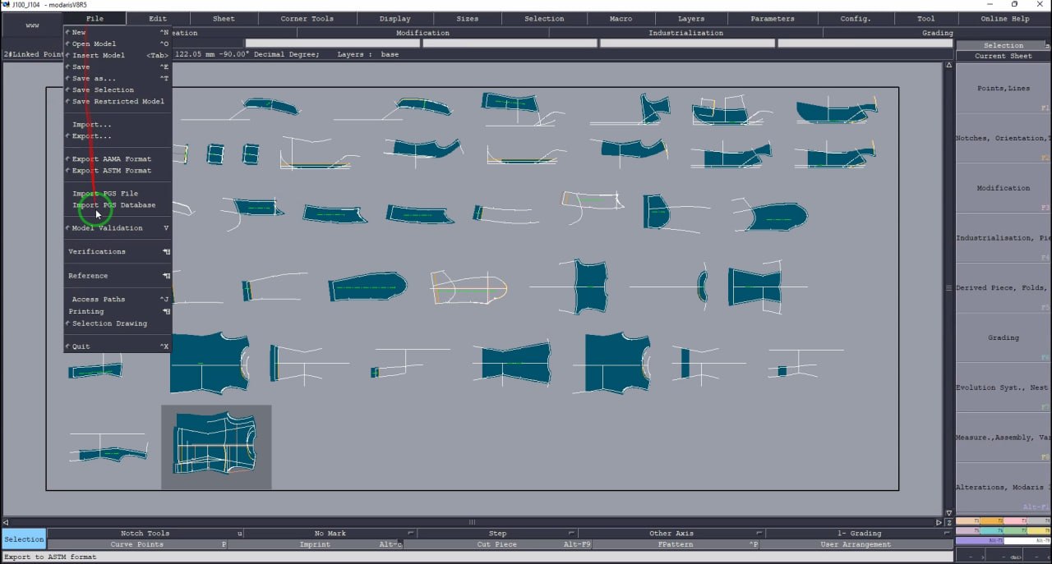Open the Notch Tools dropdown
Viewport: 1052px width, 564px height.
145,534
